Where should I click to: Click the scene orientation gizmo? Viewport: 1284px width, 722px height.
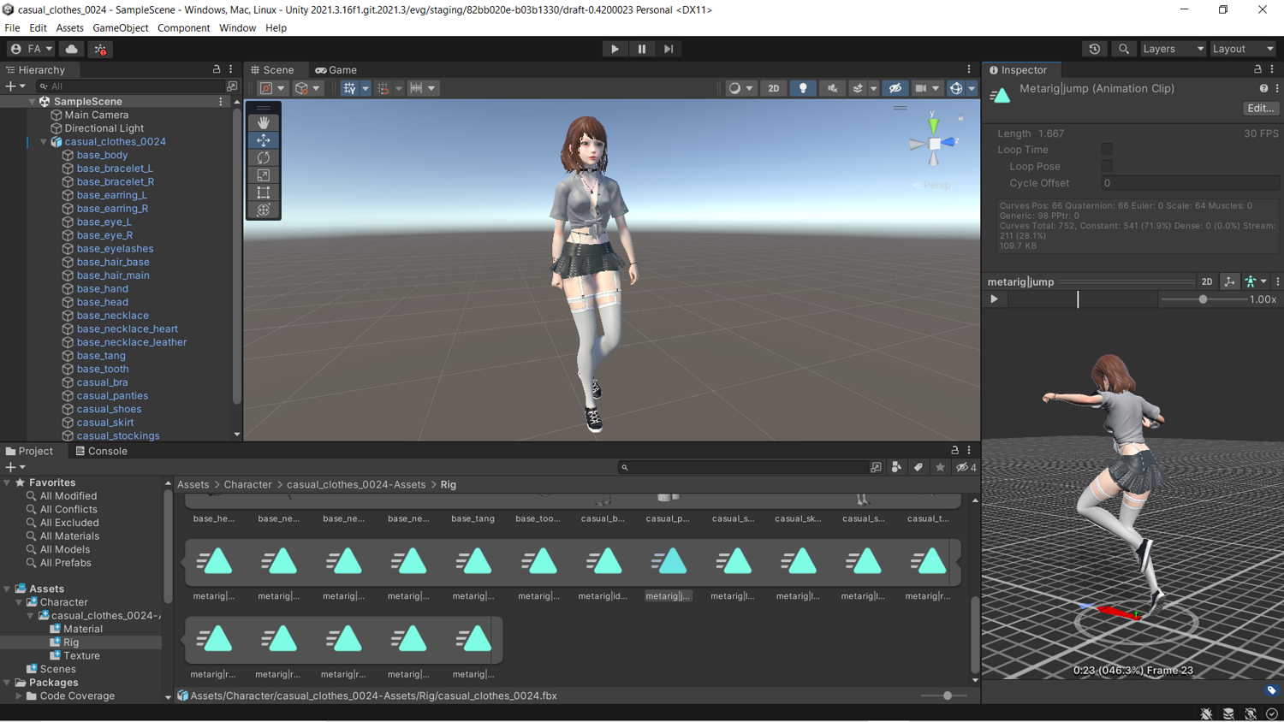click(x=934, y=143)
